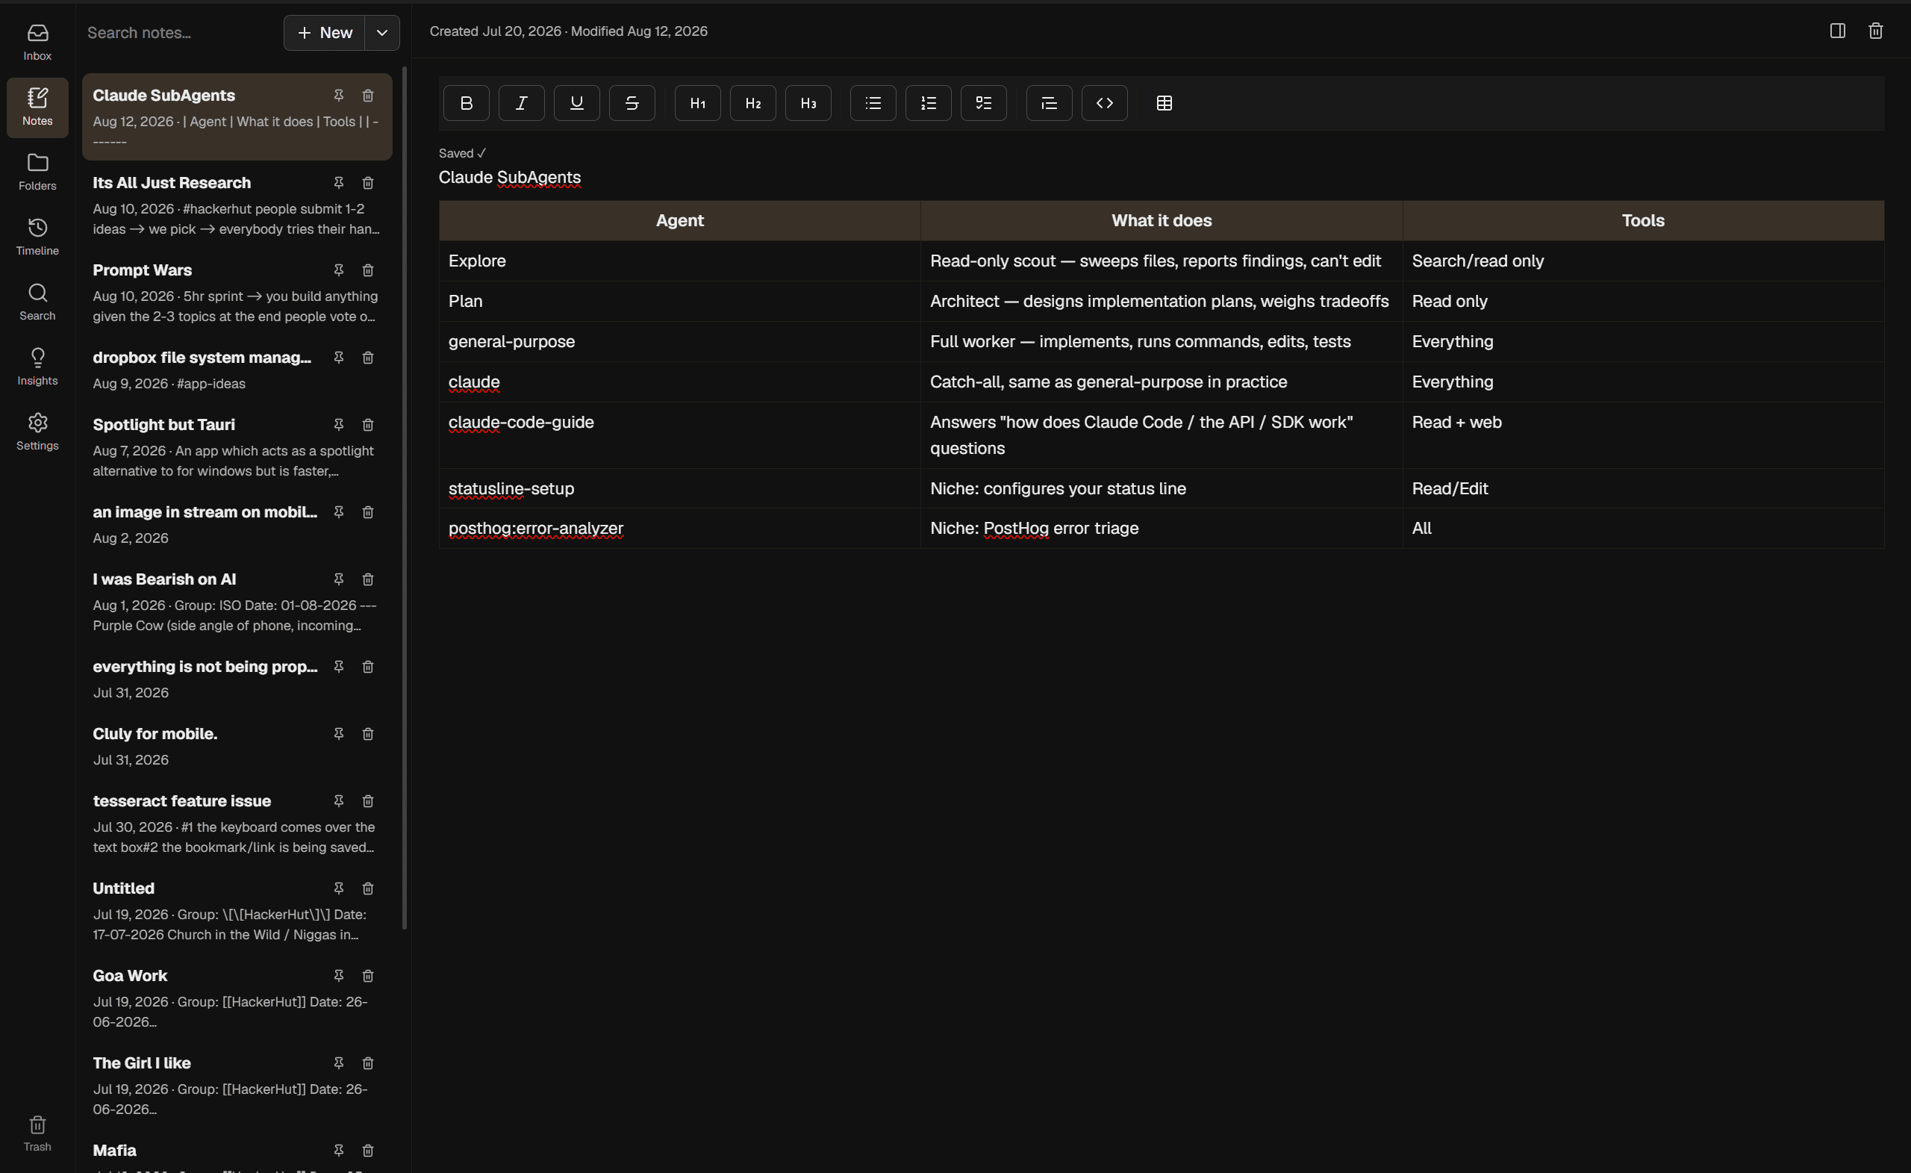Toggle bold formatting in editor toolbar
The width and height of the screenshot is (1911, 1173).
[466, 103]
